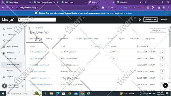Image resolution: width=171 pixels, height=96 pixels.
Task: Open options for richpuza@gmail.com row
Action: pos(162,58)
